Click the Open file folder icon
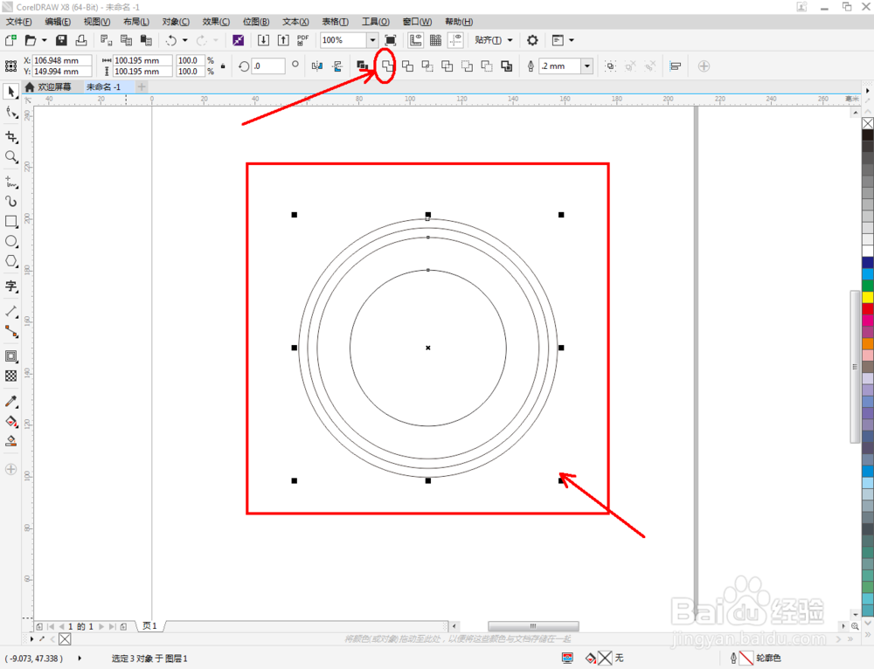This screenshot has height=669, width=874. tap(31, 40)
